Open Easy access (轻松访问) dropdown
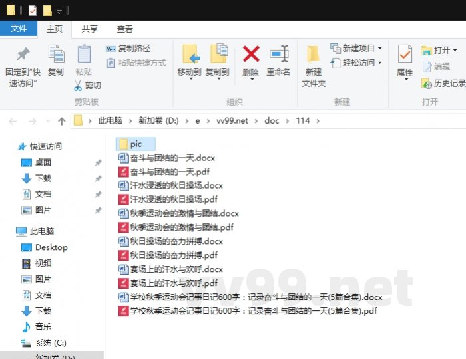This screenshot has height=359, width=466. [x=356, y=63]
